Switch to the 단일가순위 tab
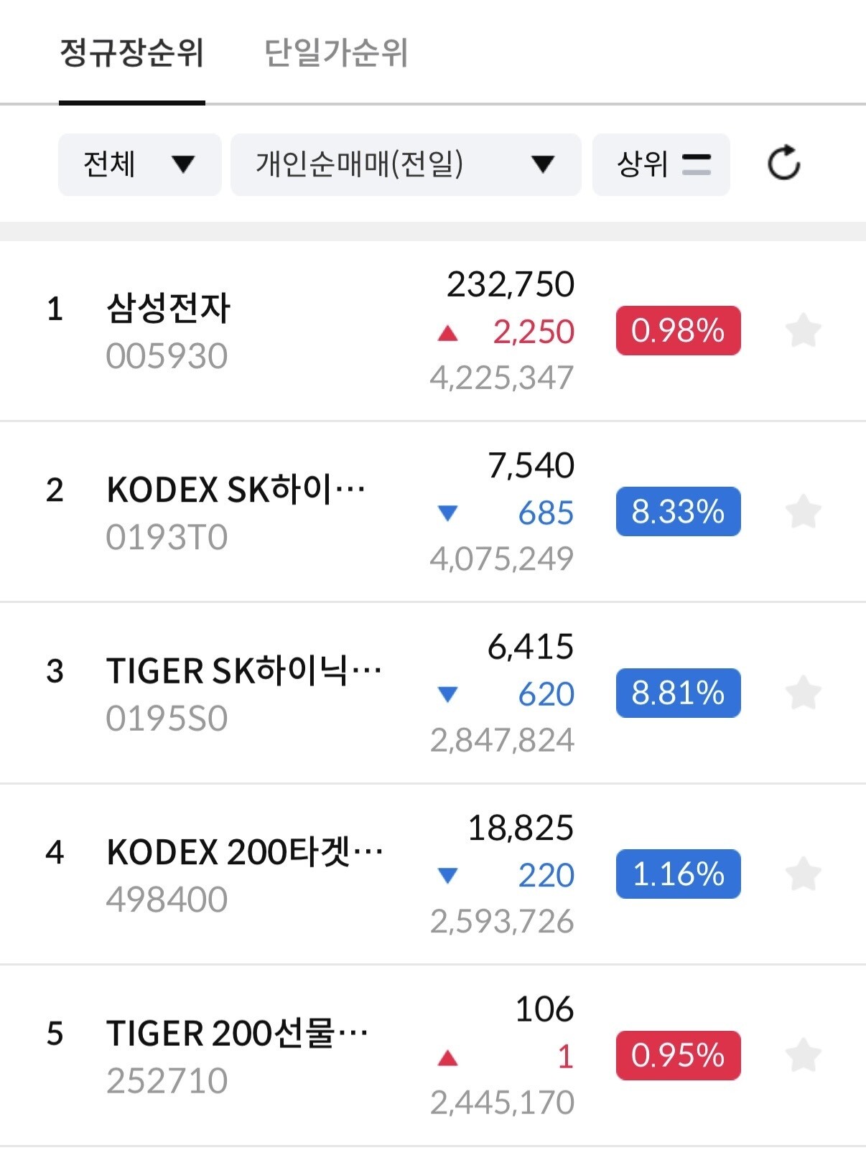Screen dimensions: 866x1150 (x=336, y=53)
